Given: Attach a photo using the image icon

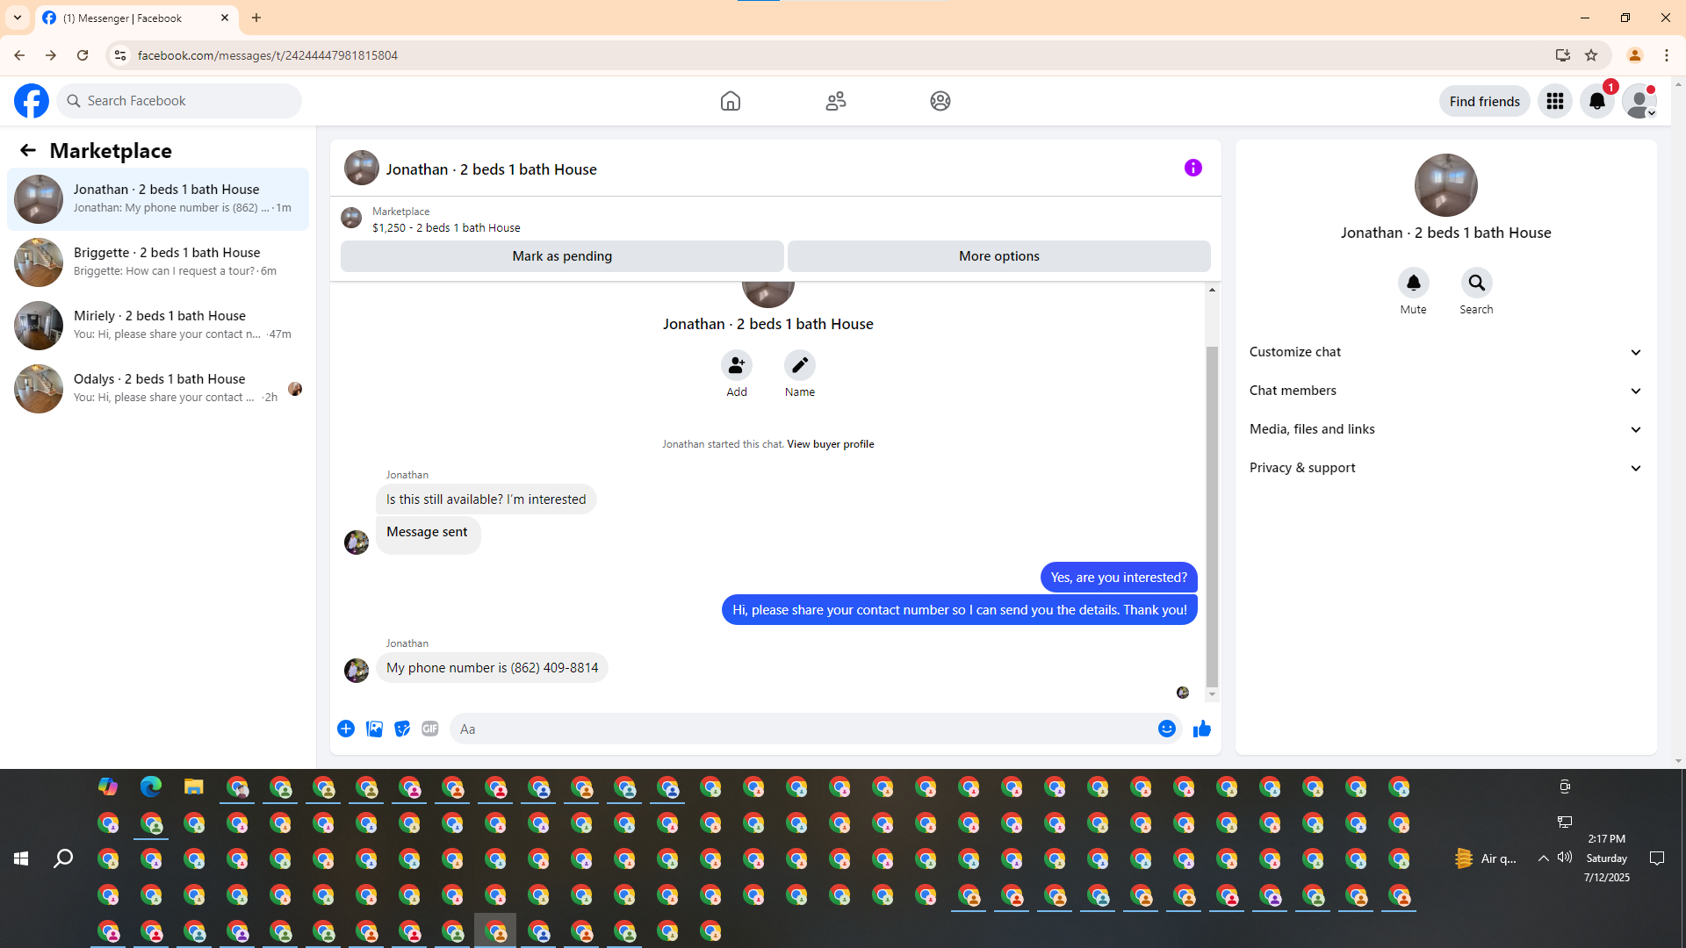Looking at the screenshot, I should pyautogui.click(x=374, y=729).
